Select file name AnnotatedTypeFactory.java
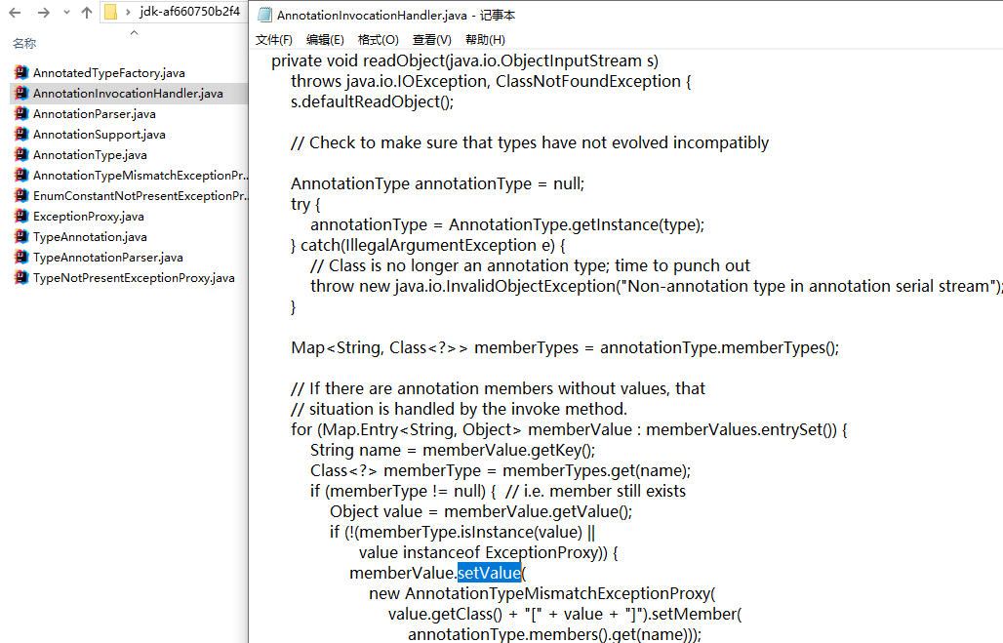This screenshot has height=643, width=1003. pos(108,73)
